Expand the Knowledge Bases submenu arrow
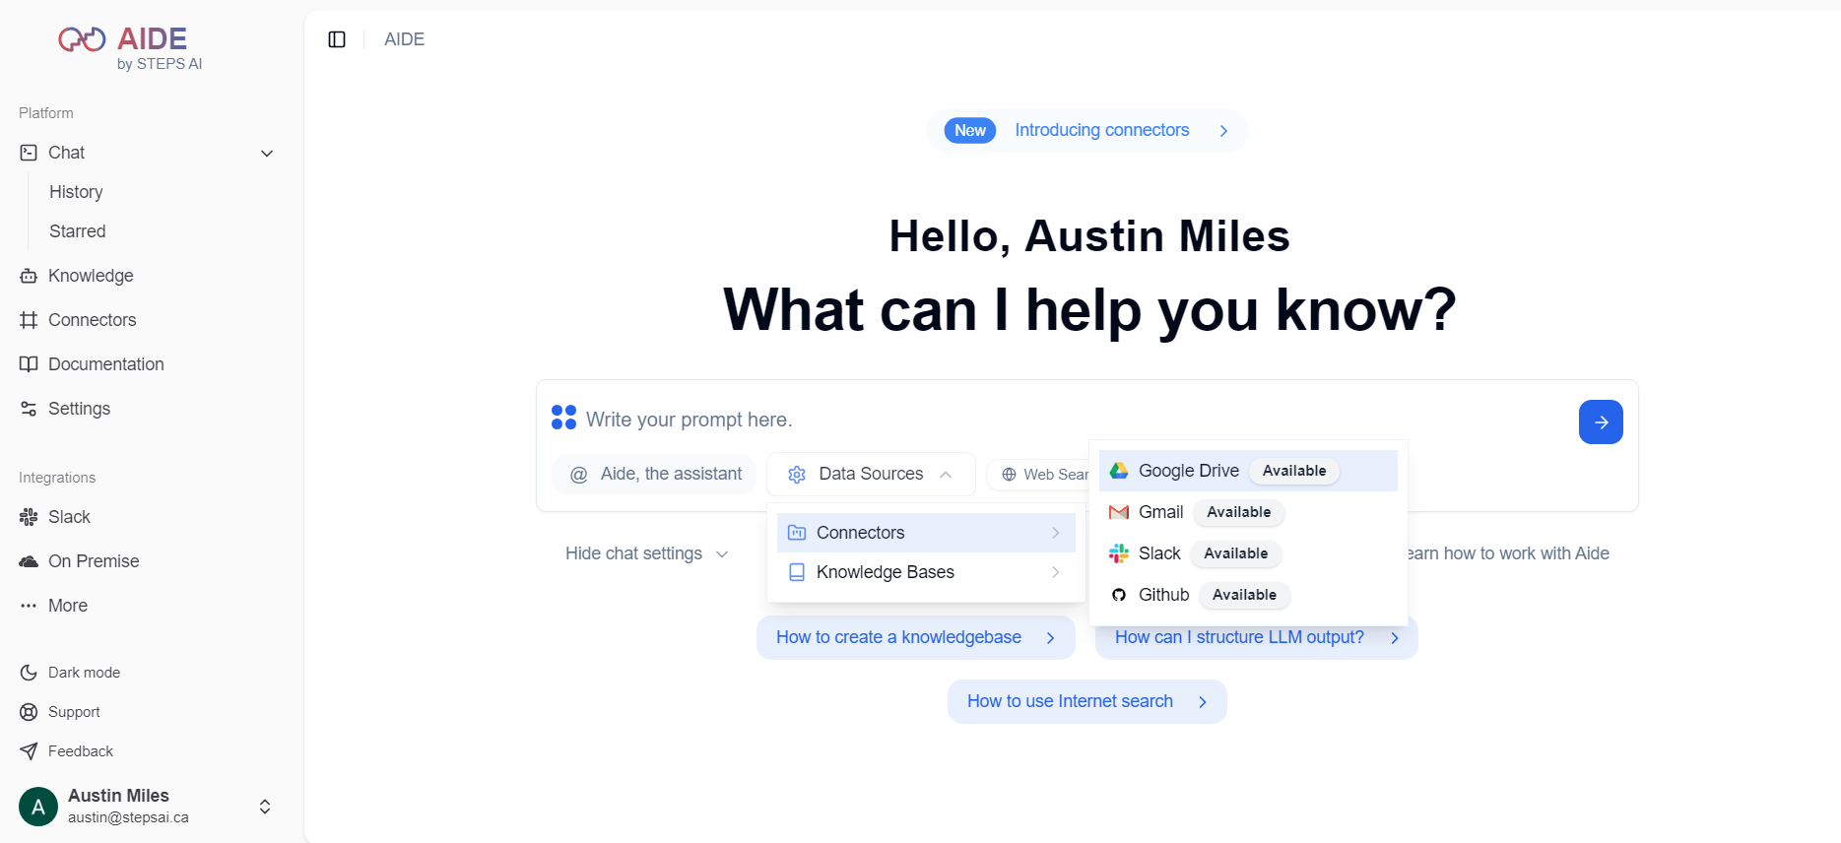 coord(1055,572)
